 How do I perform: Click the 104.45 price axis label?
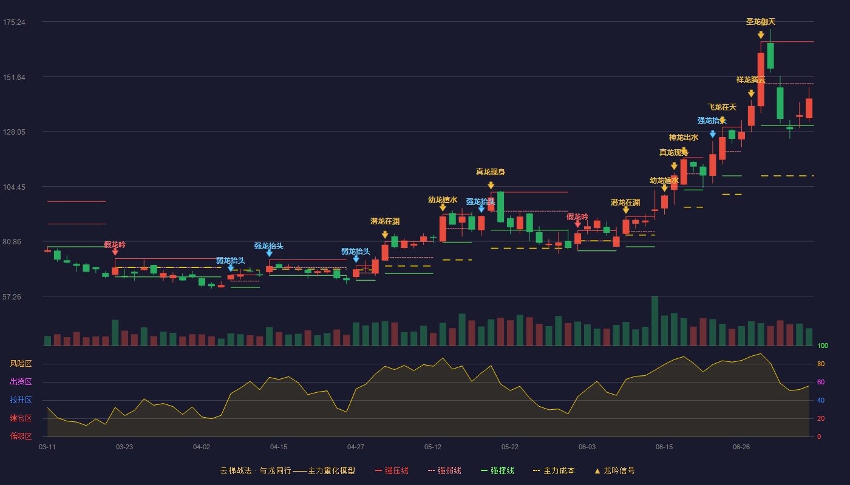click(14, 187)
